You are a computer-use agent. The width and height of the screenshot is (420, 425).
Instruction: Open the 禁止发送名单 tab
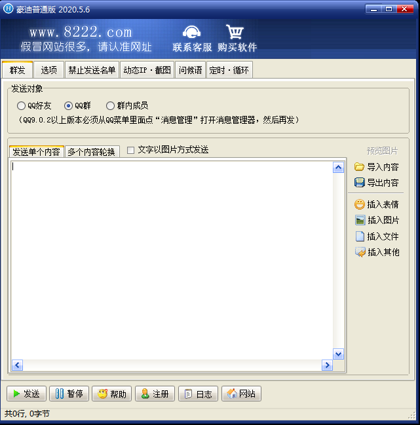(92, 70)
